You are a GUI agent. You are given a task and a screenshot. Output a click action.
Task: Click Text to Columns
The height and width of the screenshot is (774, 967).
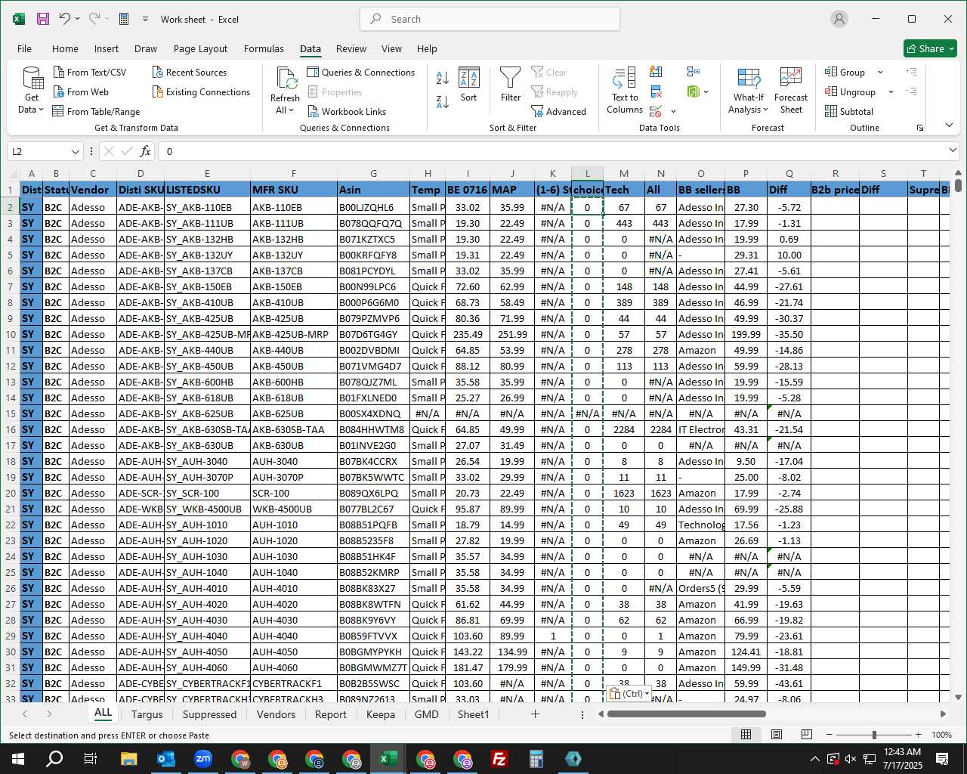[x=625, y=91]
